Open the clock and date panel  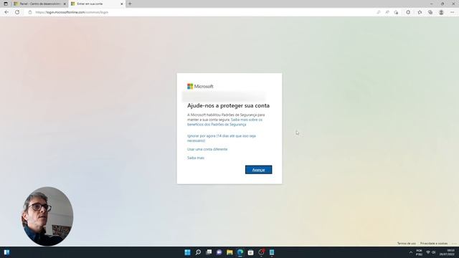[447, 252]
